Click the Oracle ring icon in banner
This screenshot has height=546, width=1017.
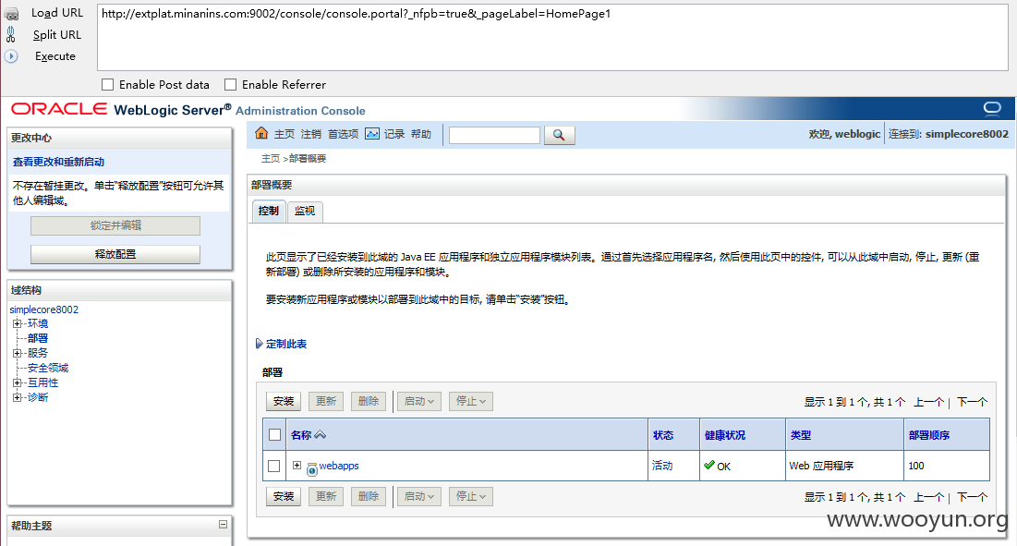click(992, 108)
